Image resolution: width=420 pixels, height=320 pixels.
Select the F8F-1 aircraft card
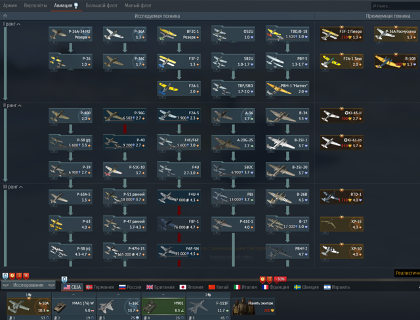point(179,224)
